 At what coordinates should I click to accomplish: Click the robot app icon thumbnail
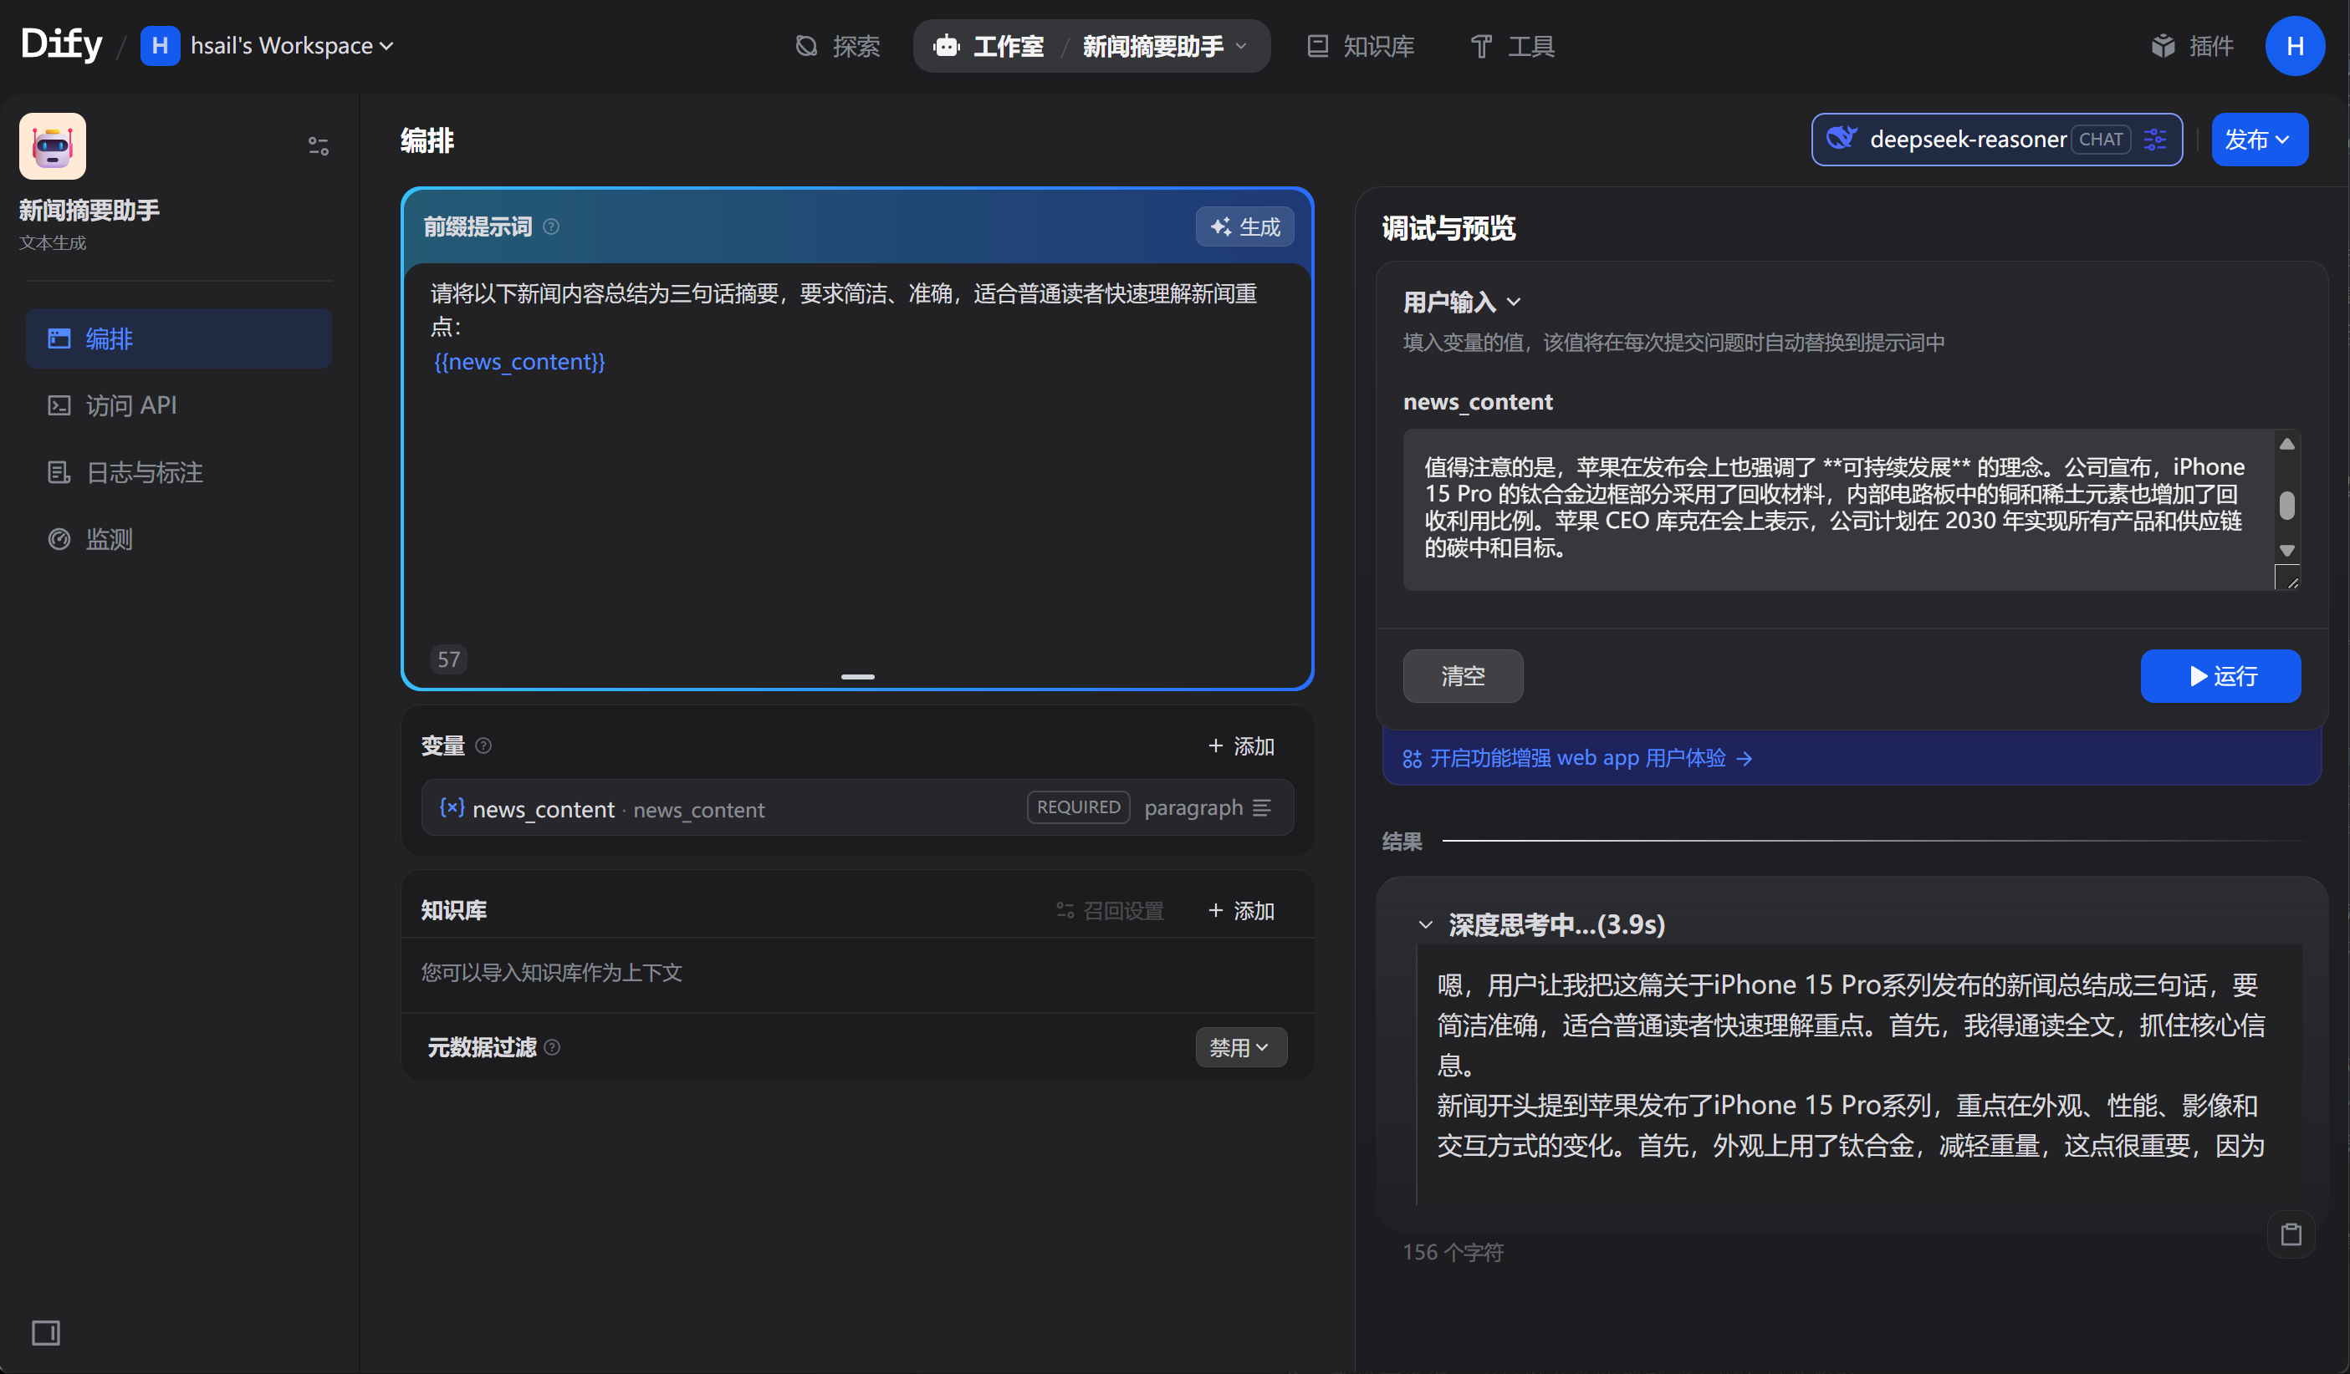coord(52,145)
